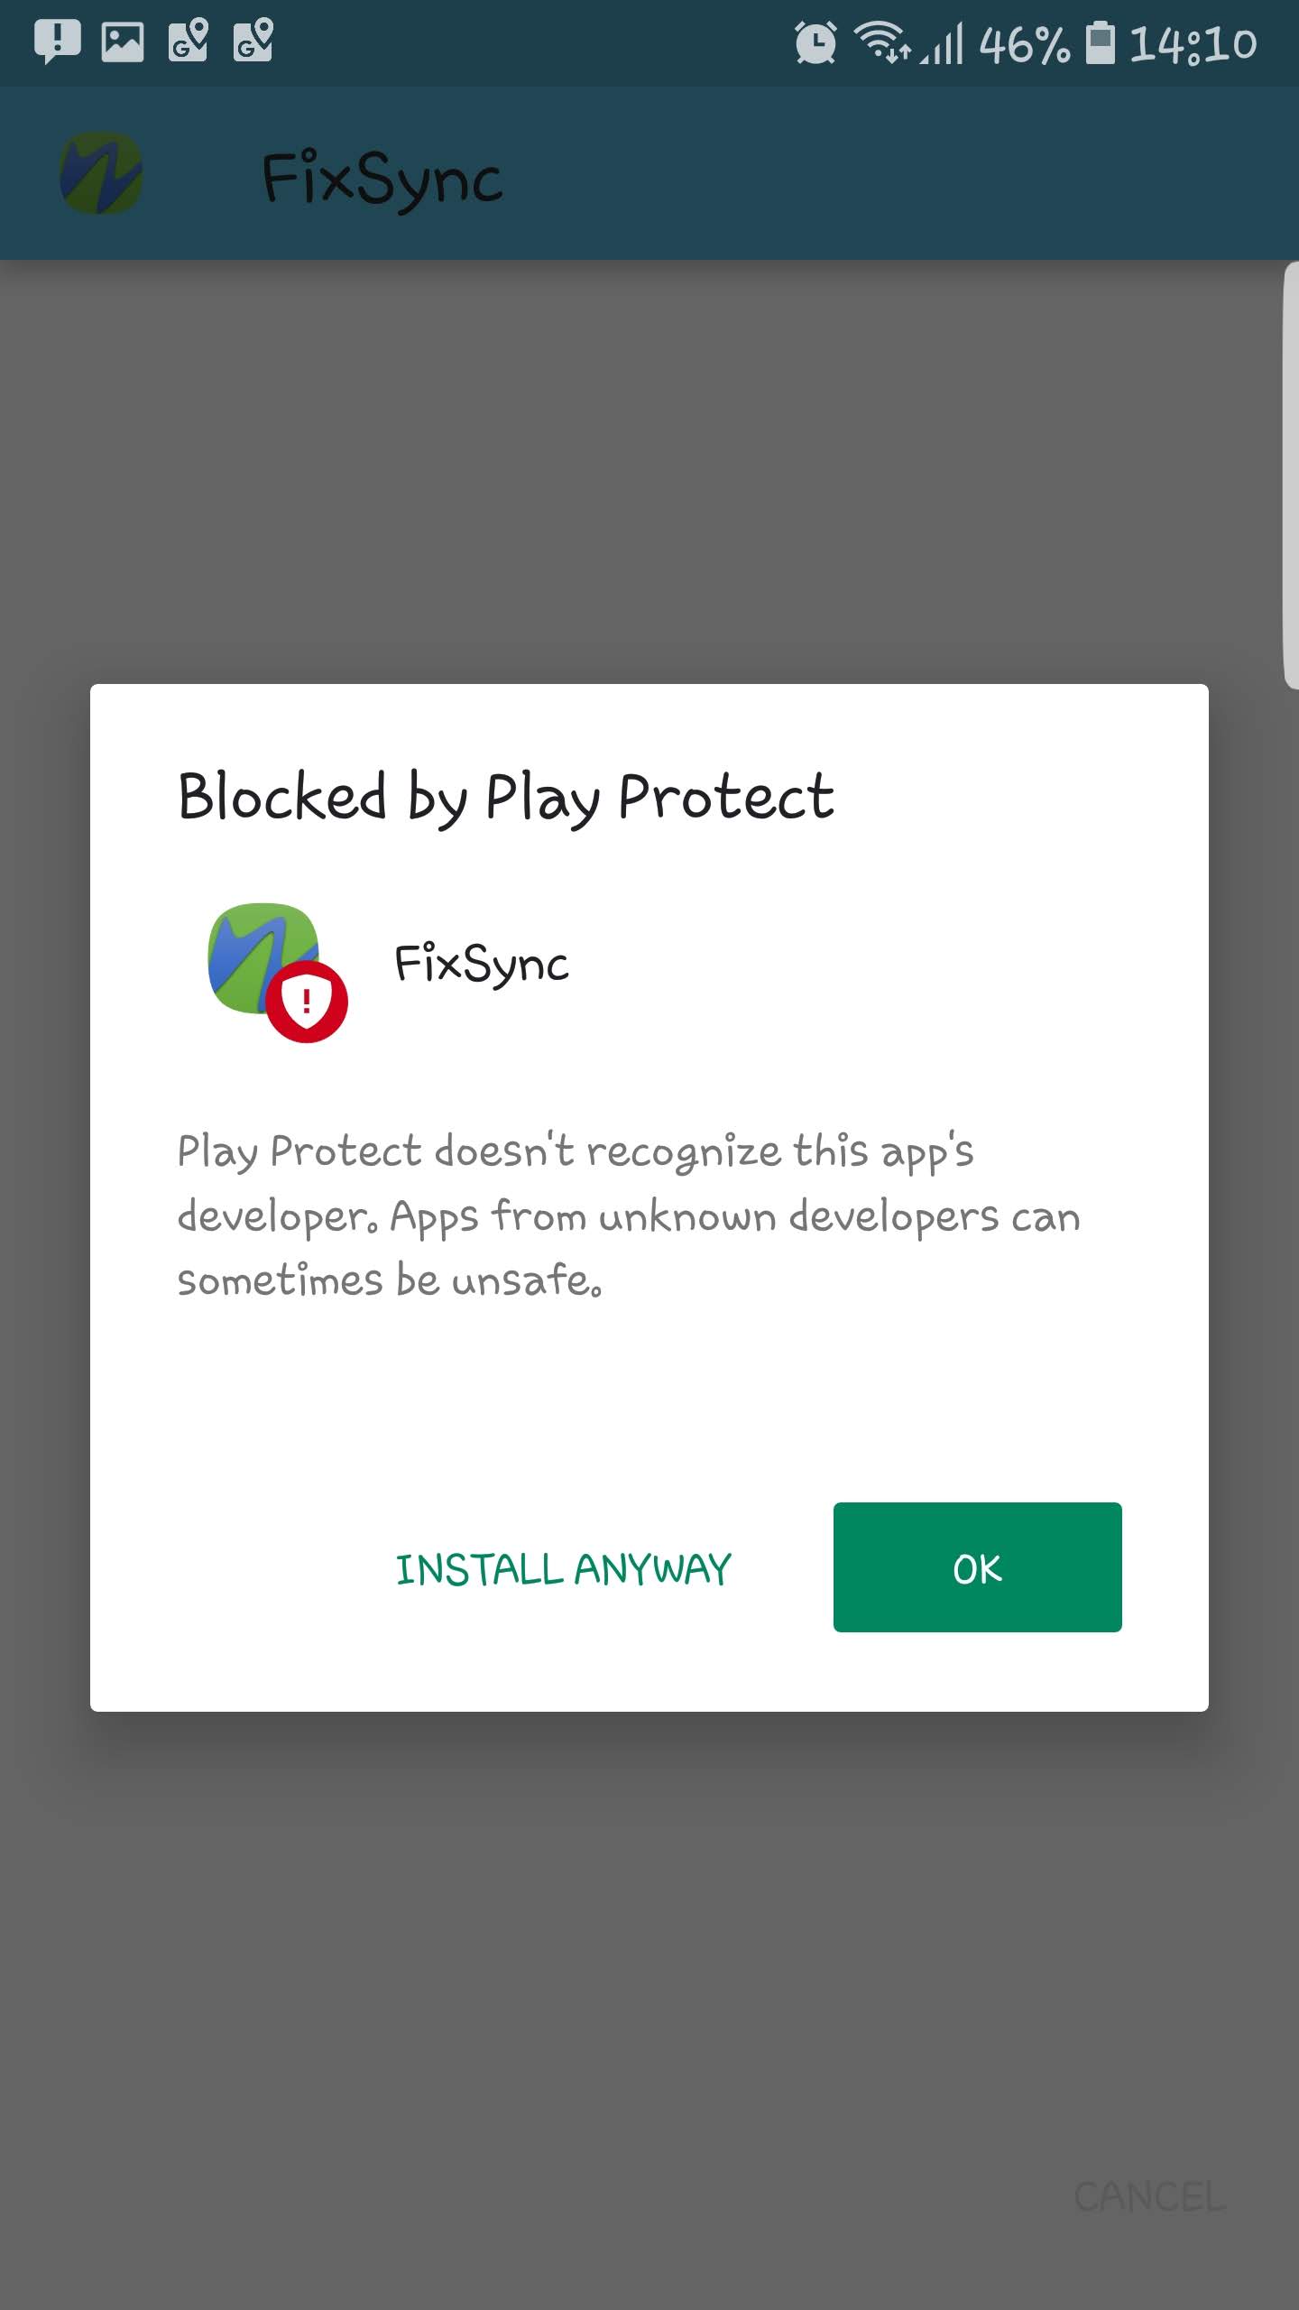Tap the FixSync title in header bar
1299x2310 pixels.
(x=382, y=178)
